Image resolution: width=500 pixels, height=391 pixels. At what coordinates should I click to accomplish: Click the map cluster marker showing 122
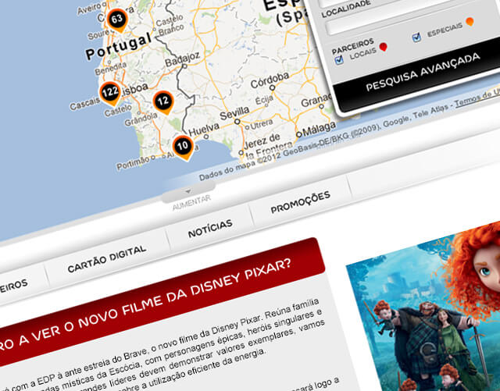point(110,94)
